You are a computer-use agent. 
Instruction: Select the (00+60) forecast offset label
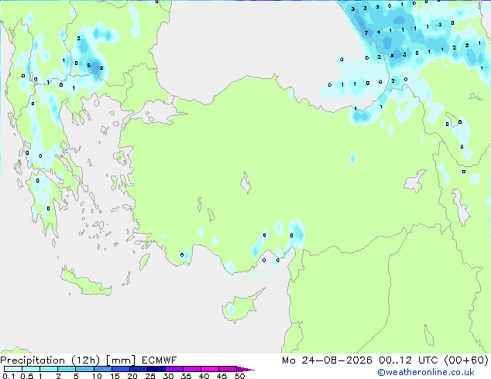(x=466, y=360)
